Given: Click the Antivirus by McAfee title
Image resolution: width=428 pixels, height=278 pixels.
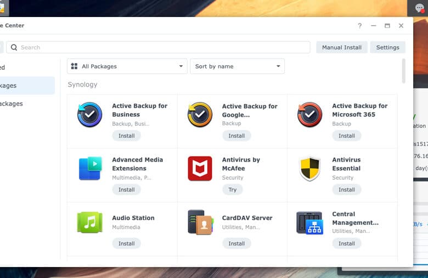Looking at the screenshot, I should tap(241, 164).
